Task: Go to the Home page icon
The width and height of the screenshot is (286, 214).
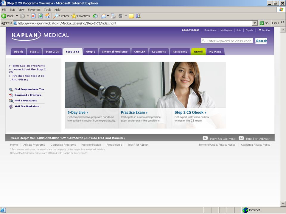Action: click(48, 16)
